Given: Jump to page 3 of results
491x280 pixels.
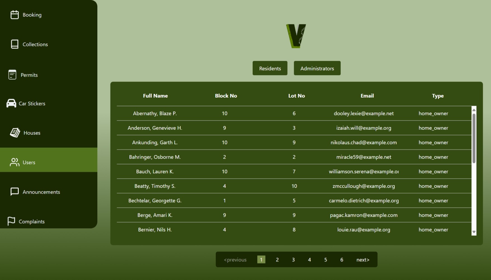Looking at the screenshot, I should (293, 260).
